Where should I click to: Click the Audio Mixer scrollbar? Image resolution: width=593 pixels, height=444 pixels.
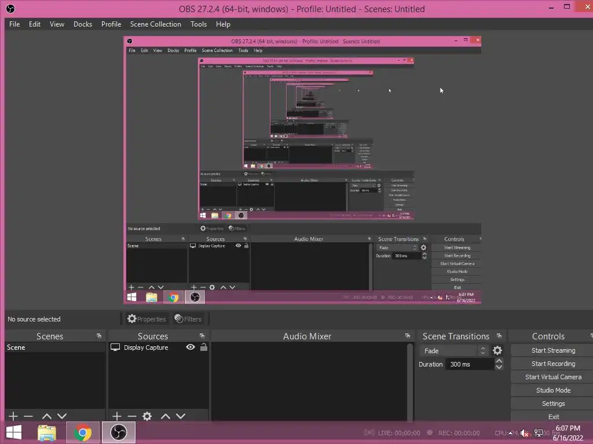click(x=409, y=382)
